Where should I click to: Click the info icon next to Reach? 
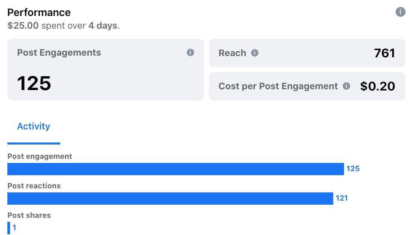[x=255, y=53]
